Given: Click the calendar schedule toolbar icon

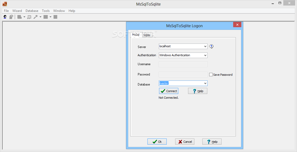Looking at the screenshot, I should [29, 17].
